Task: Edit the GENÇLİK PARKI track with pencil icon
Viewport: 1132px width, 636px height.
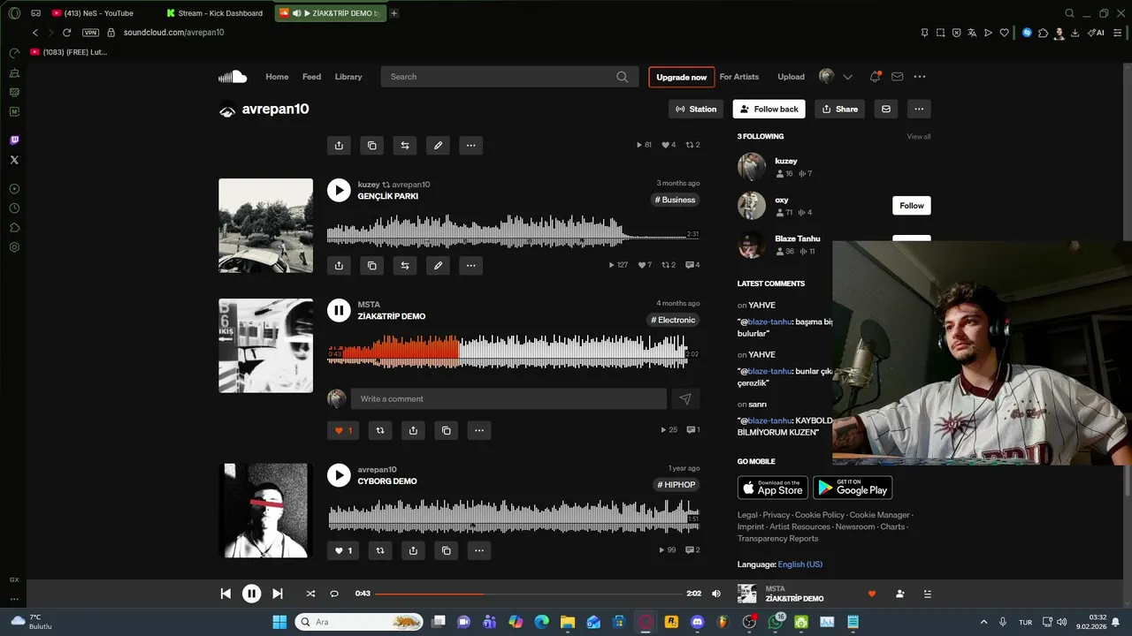Action: tap(438, 265)
